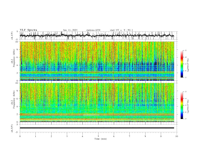Click the '-7' value on lower colorbar
This screenshot has width=199, height=153.
click(185, 119)
